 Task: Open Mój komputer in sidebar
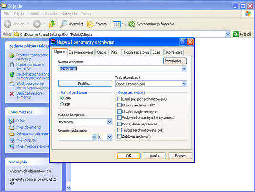(x=27, y=140)
